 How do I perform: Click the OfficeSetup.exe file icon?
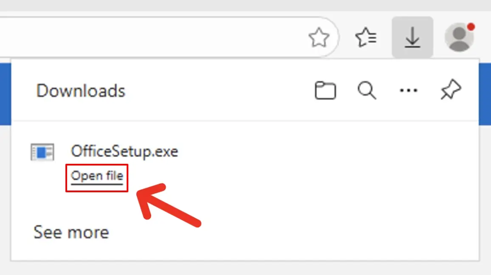point(42,152)
